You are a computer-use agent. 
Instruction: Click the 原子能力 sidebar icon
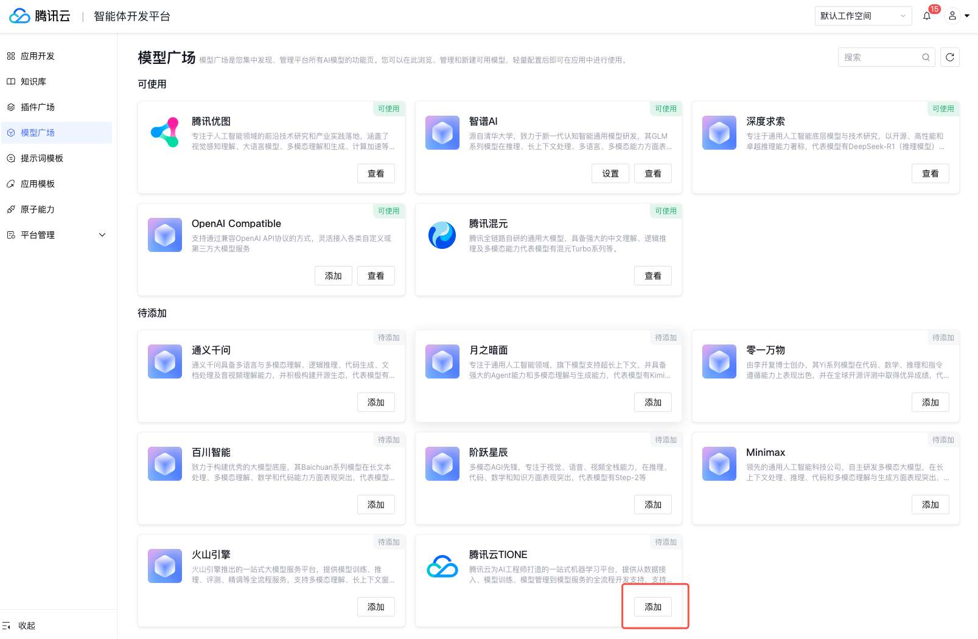[x=11, y=209]
